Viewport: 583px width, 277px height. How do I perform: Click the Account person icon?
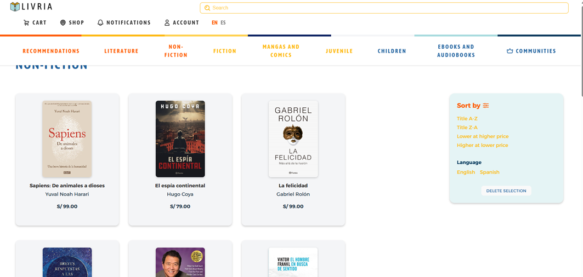(167, 22)
